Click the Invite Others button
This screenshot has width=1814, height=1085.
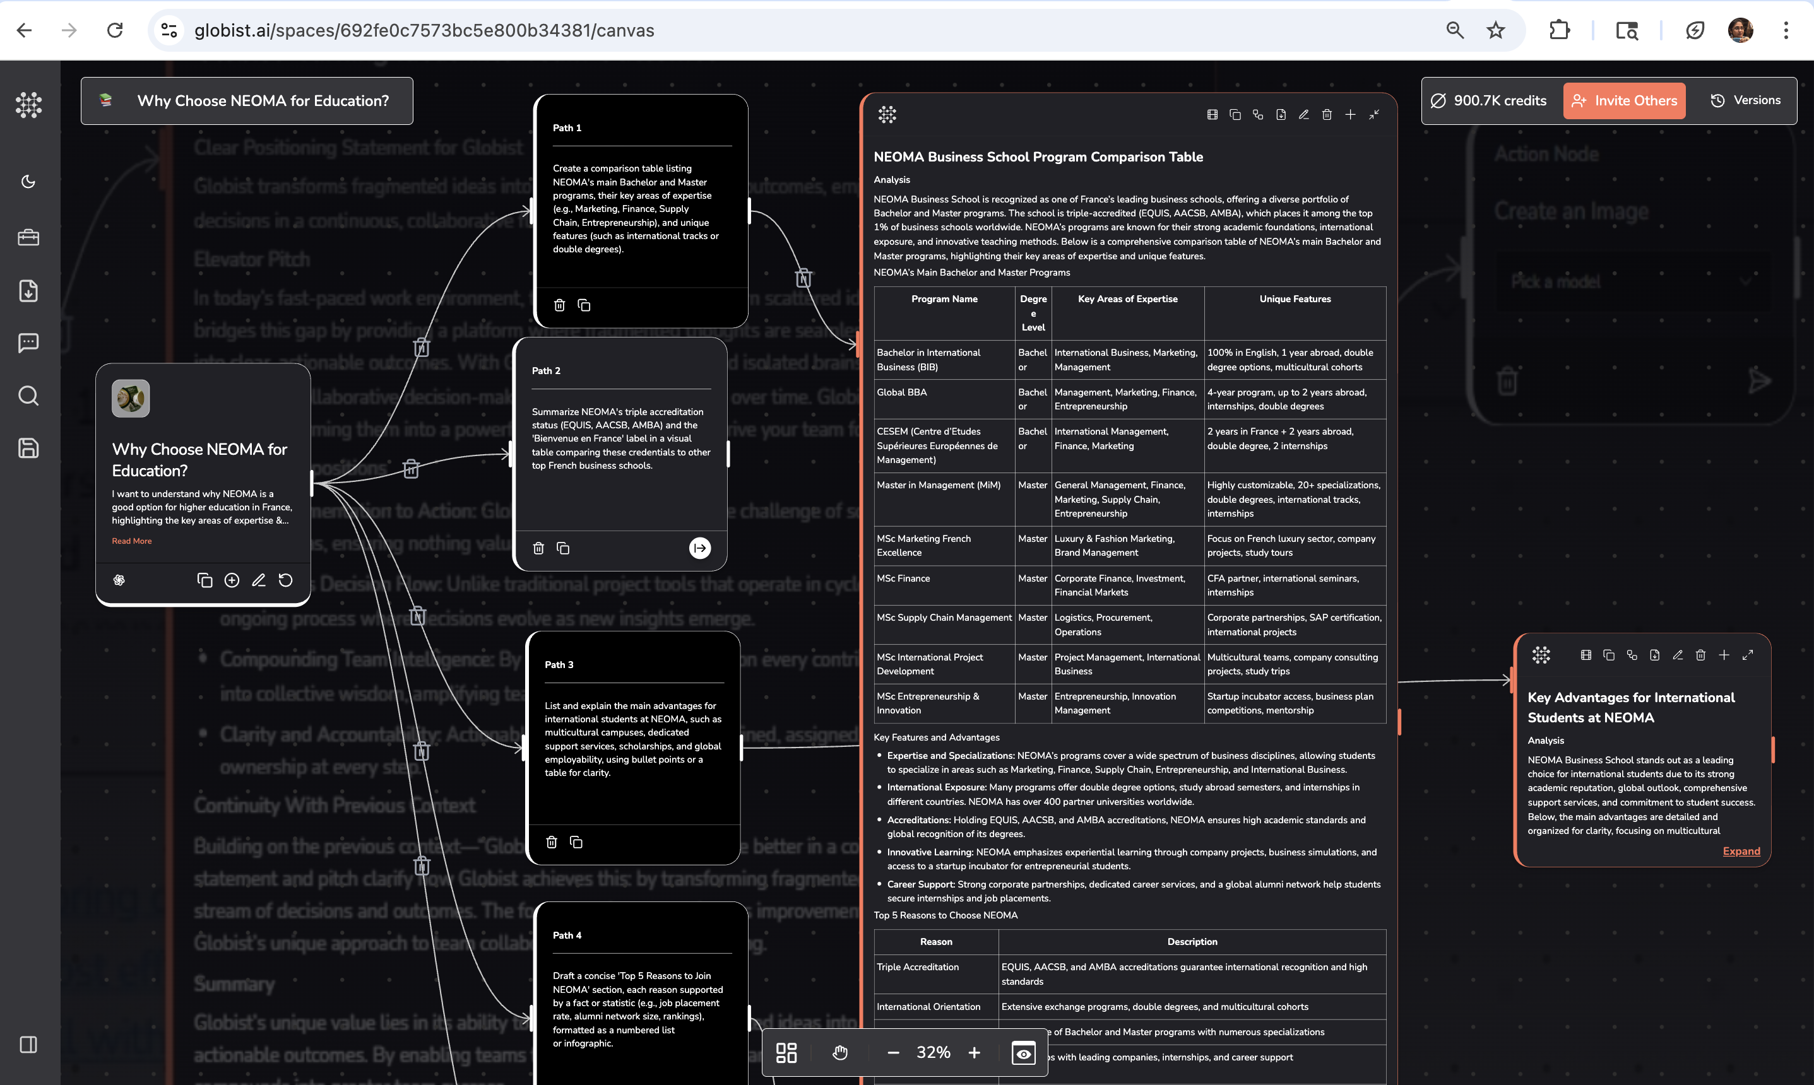pyautogui.click(x=1624, y=100)
